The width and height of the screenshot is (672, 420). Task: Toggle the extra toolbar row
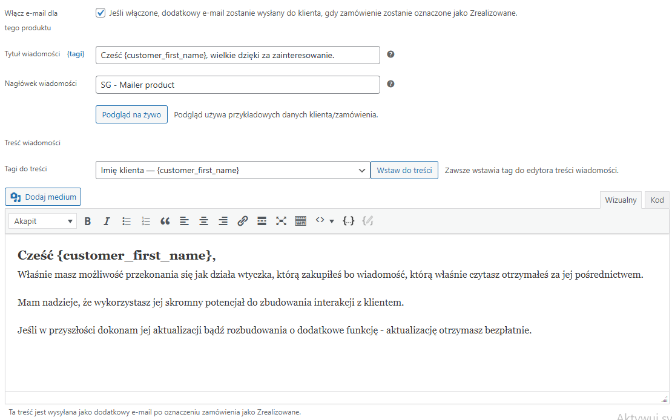300,221
